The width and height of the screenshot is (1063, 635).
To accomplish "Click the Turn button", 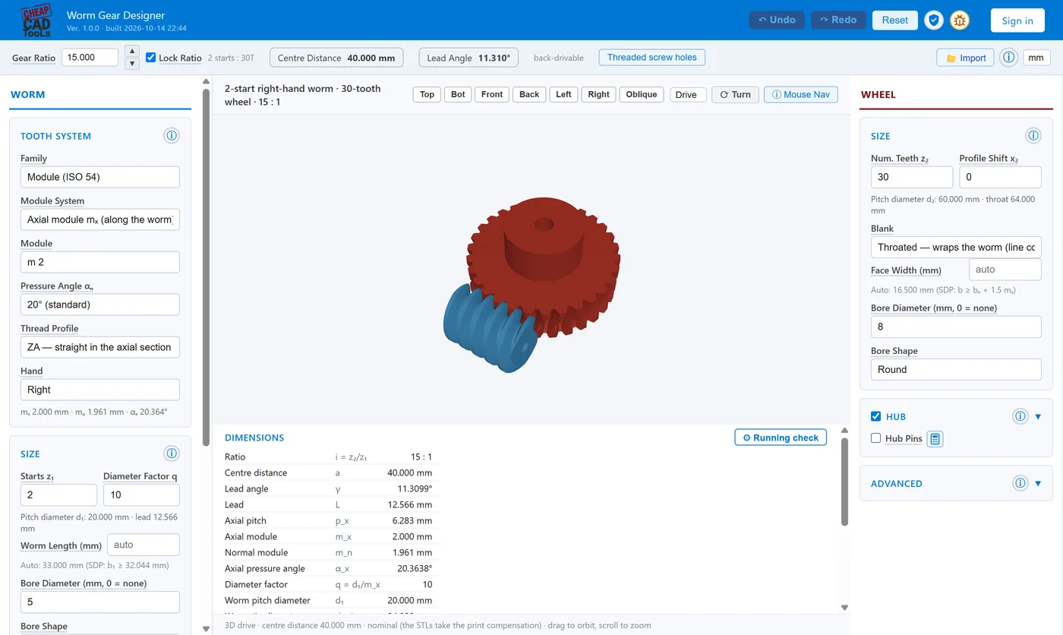I will click(735, 95).
